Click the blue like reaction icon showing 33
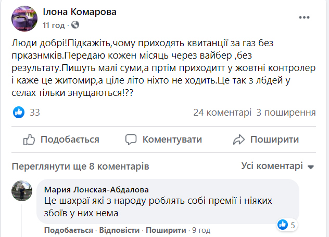This screenshot has height=237, width=329. (18, 112)
